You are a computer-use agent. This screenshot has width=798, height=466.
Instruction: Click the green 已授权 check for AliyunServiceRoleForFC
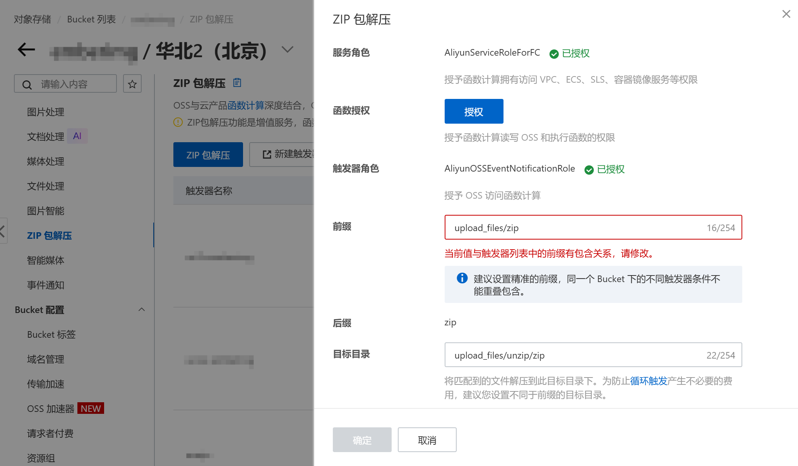(554, 54)
